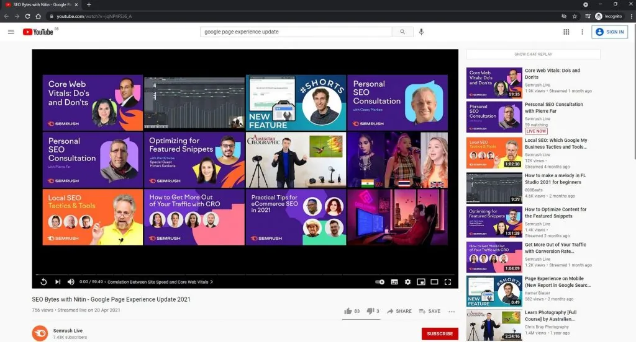Select end-screen tile 'Local SEO Tactics & Tools'
This screenshot has height=342, width=636.
tap(93, 217)
